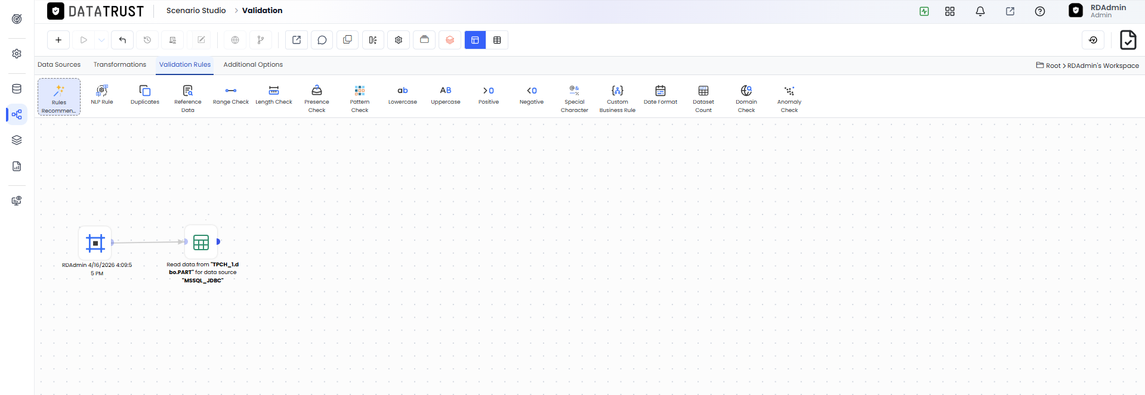Select the Positive value rule

[489, 95]
